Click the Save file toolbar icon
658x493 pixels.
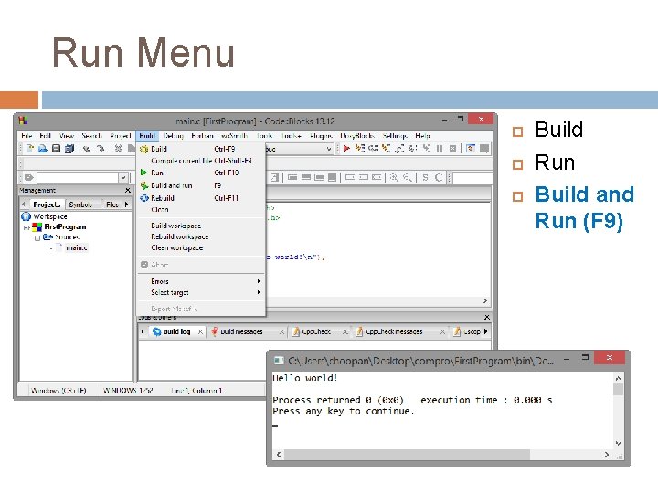56,149
